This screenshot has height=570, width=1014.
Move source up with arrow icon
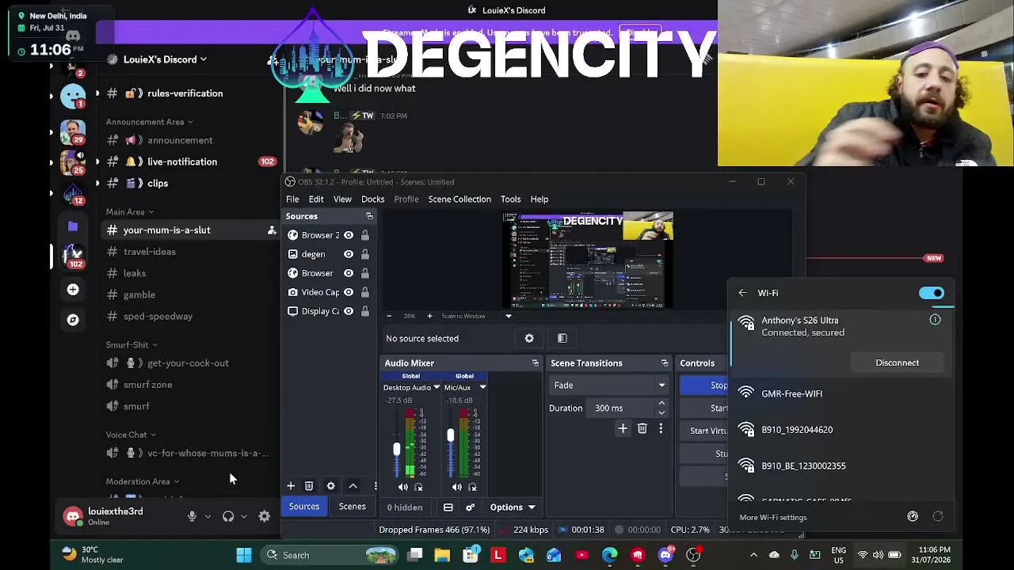coord(353,486)
